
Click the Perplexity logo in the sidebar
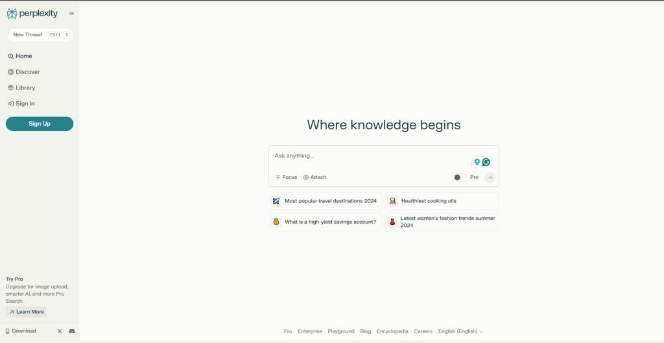click(x=32, y=14)
